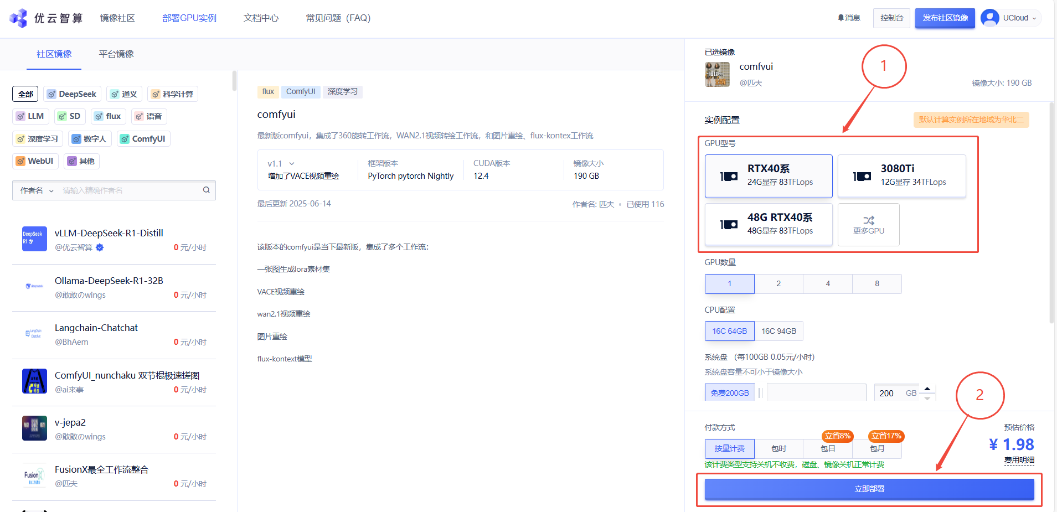Click the 请输入精确作者名 input field
1057x512 pixels.
coord(130,190)
